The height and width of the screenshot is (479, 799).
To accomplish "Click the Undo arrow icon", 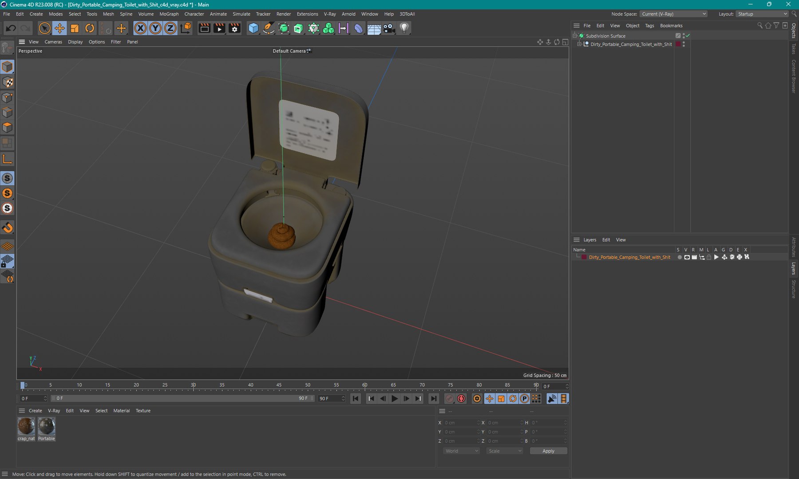I will (x=11, y=28).
